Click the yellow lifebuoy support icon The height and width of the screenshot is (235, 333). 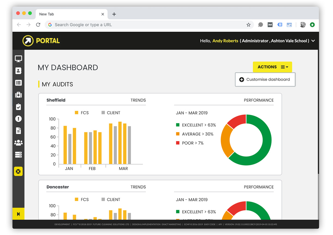click(18, 171)
